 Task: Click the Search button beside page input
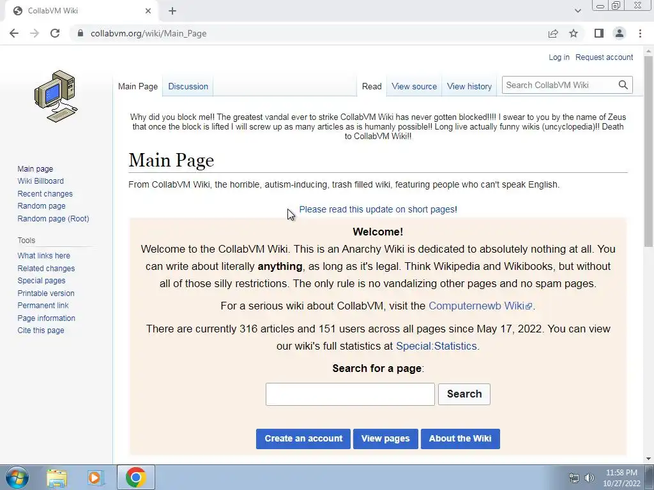point(464,394)
